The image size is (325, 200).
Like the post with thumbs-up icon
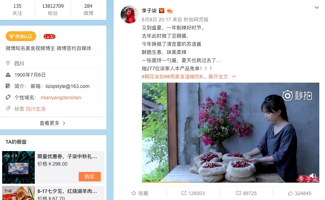point(290,193)
